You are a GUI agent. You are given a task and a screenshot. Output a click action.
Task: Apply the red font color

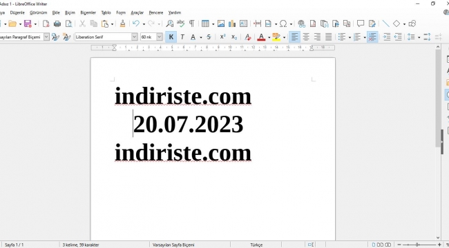(x=261, y=37)
